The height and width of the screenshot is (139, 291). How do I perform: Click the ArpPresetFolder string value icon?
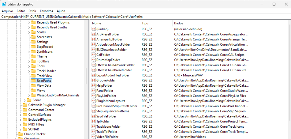click(93, 34)
